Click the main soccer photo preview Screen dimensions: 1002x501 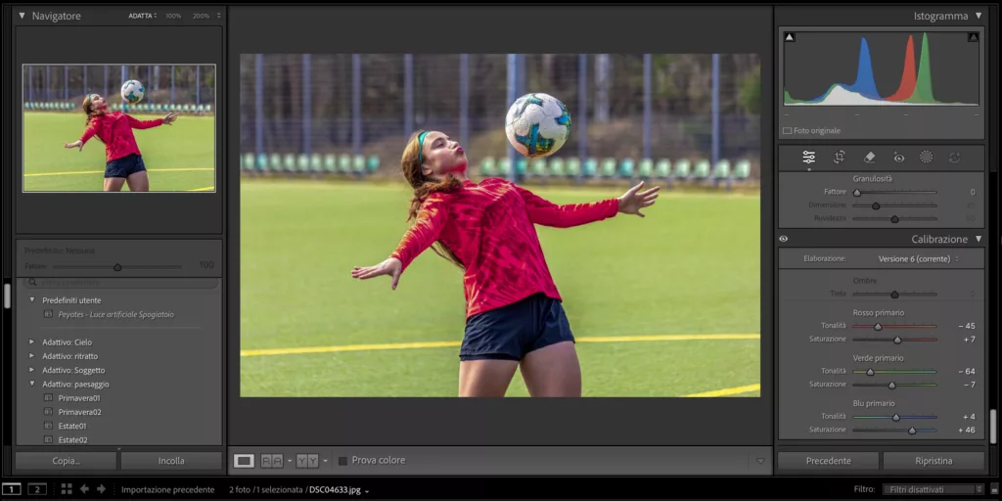(x=500, y=225)
